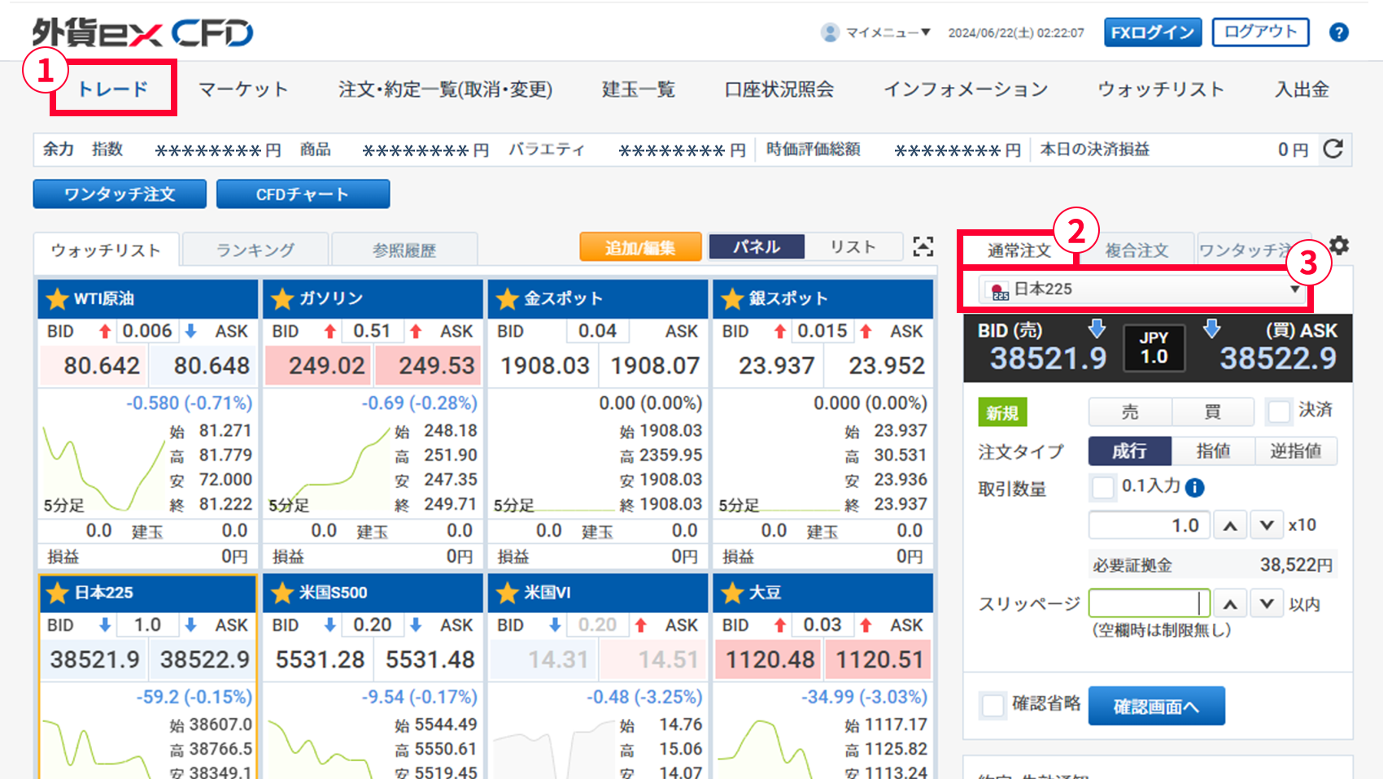Tick the 確認省略 checkbox
Image resolution: width=1383 pixels, height=779 pixels.
(993, 705)
